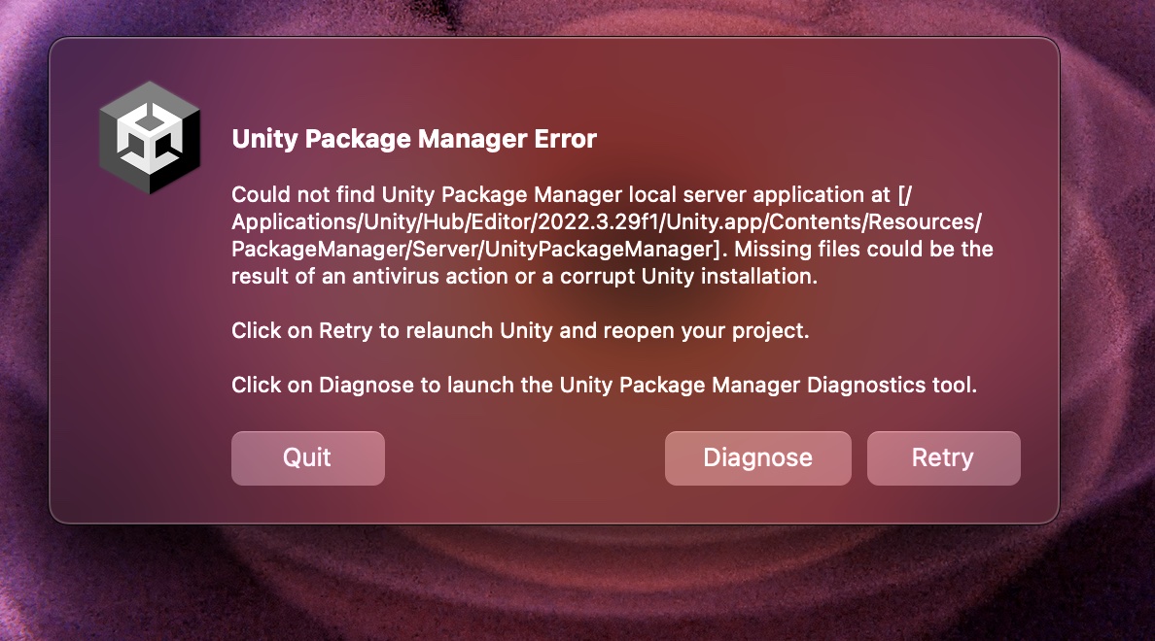
Task: Click the Applications/Unity/Hub/Editor path line
Action: [x=607, y=221]
